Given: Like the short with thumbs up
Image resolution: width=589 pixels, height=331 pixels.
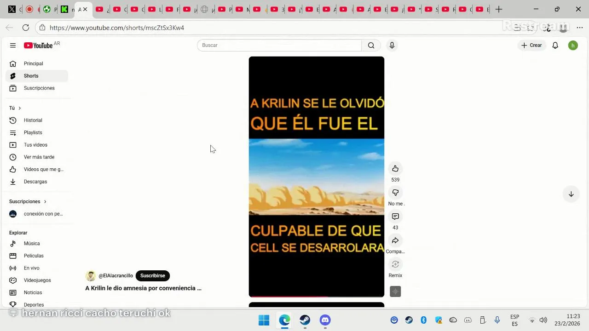Looking at the screenshot, I should (x=395, y=169).
